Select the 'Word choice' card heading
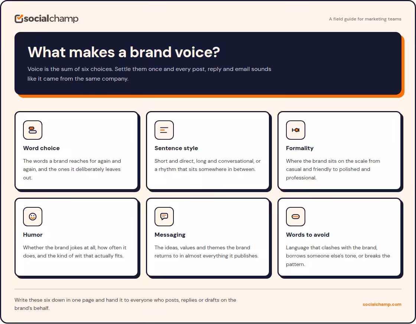Image resolution: width=416 pixels, height=324 pixels. [41, 148]
